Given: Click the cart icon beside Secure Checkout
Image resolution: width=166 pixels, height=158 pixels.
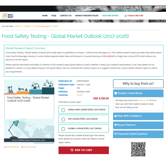Looking at the screenshot, I should pos(116,125).
